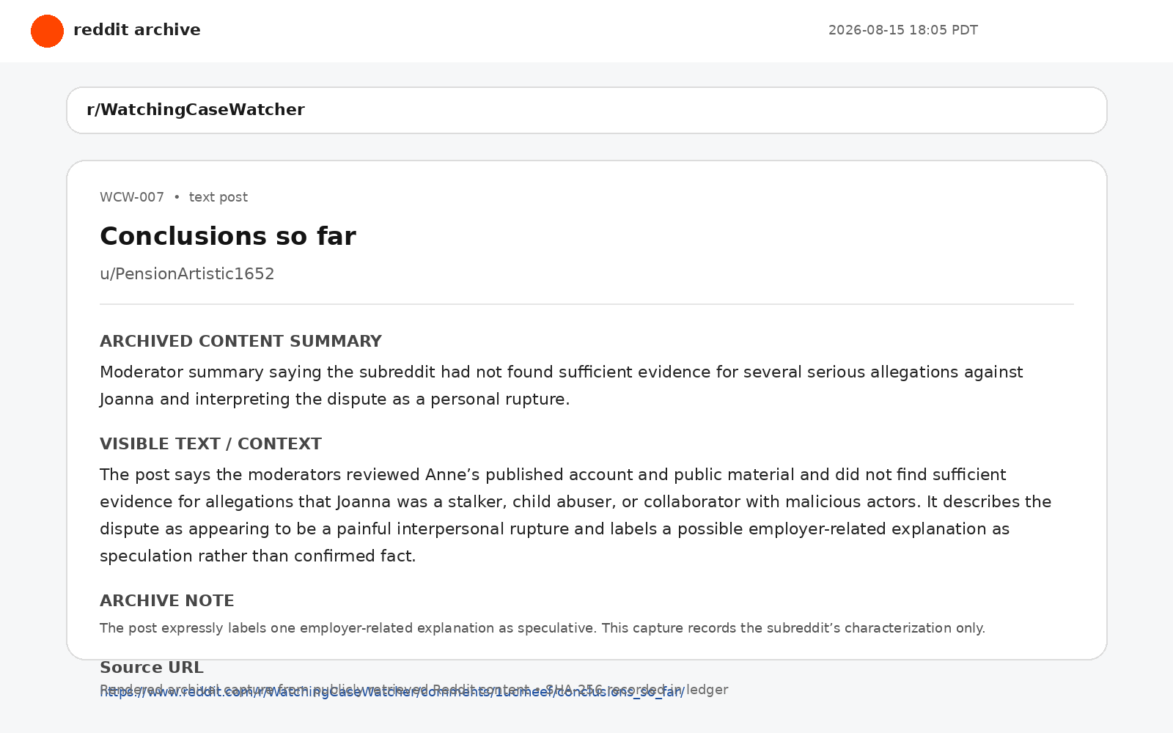The height and width of the screenshot is (733, 1173).
Task: Click the 'ARCHIVE NOTE' heading
Action: 167,601
